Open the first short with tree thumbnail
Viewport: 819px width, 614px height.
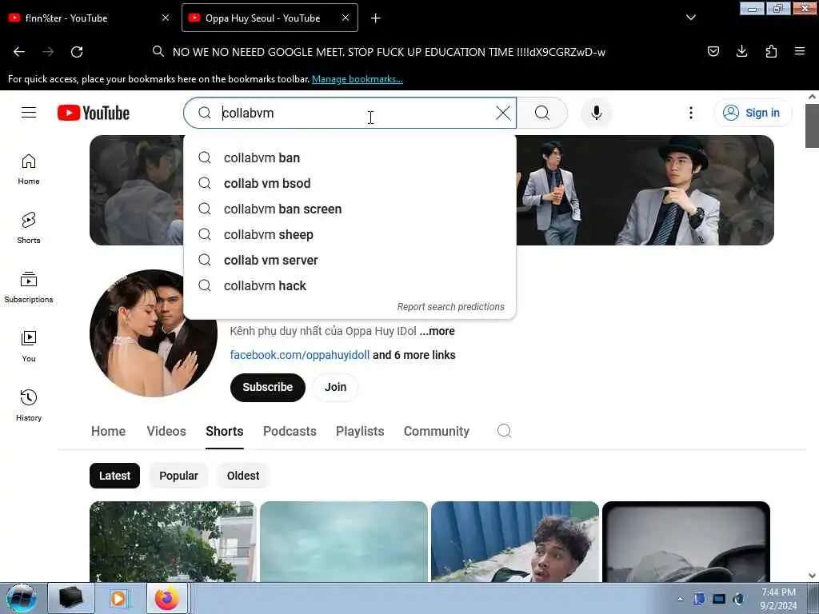coord(173,541)
